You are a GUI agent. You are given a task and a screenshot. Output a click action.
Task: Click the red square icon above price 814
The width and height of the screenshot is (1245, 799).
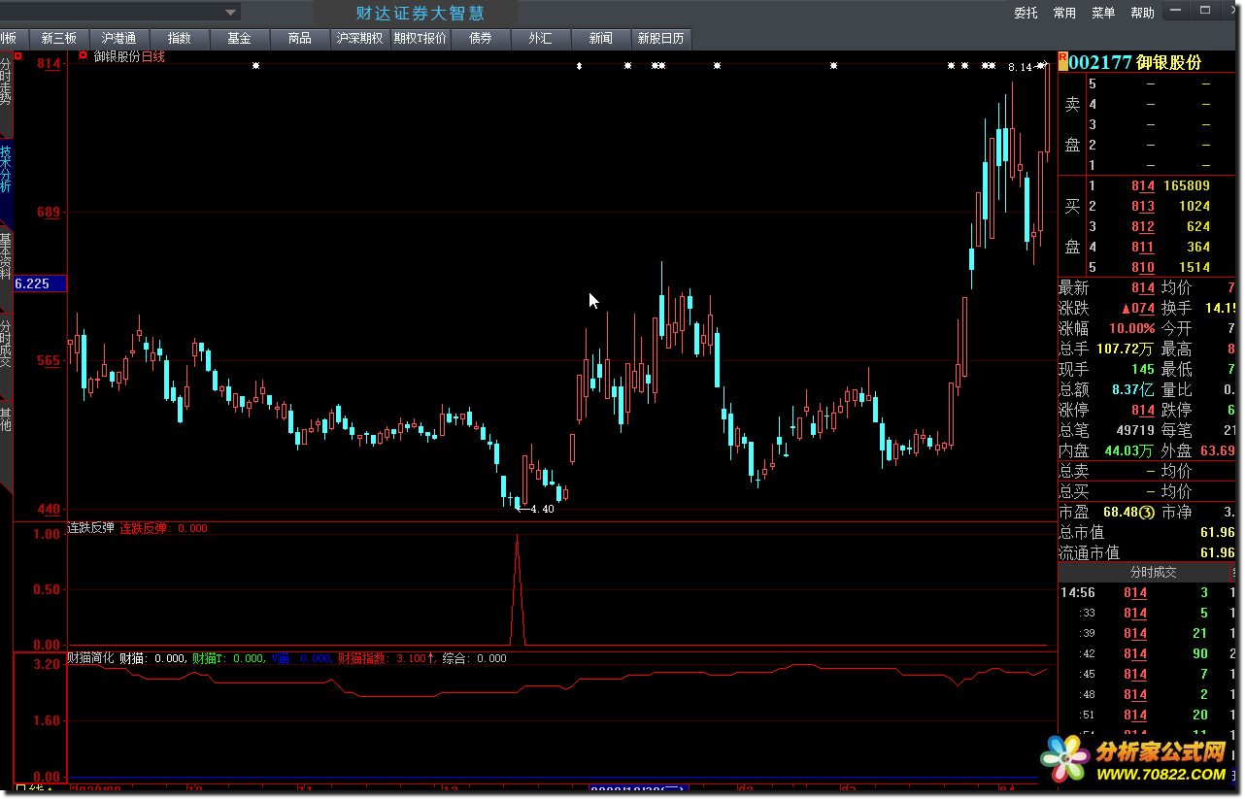(18, 56)
